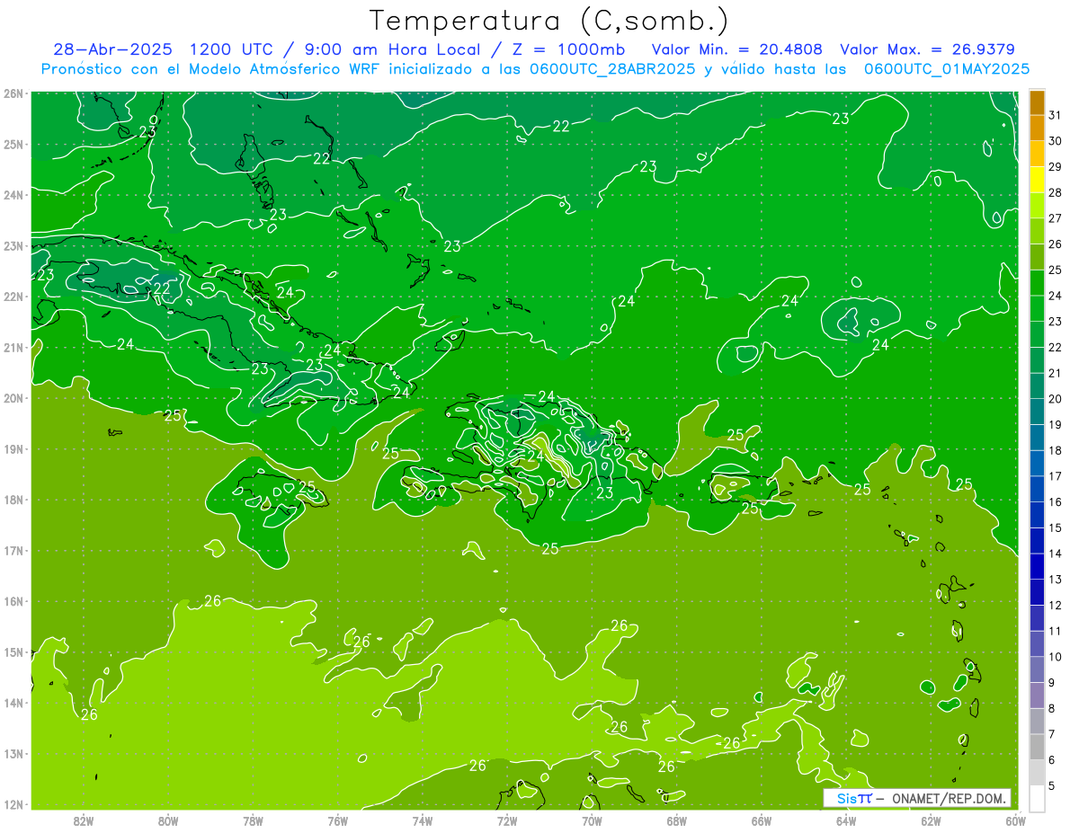Click the 64W longitude axis label
The image size is (1079, 833).
point(846,820)
